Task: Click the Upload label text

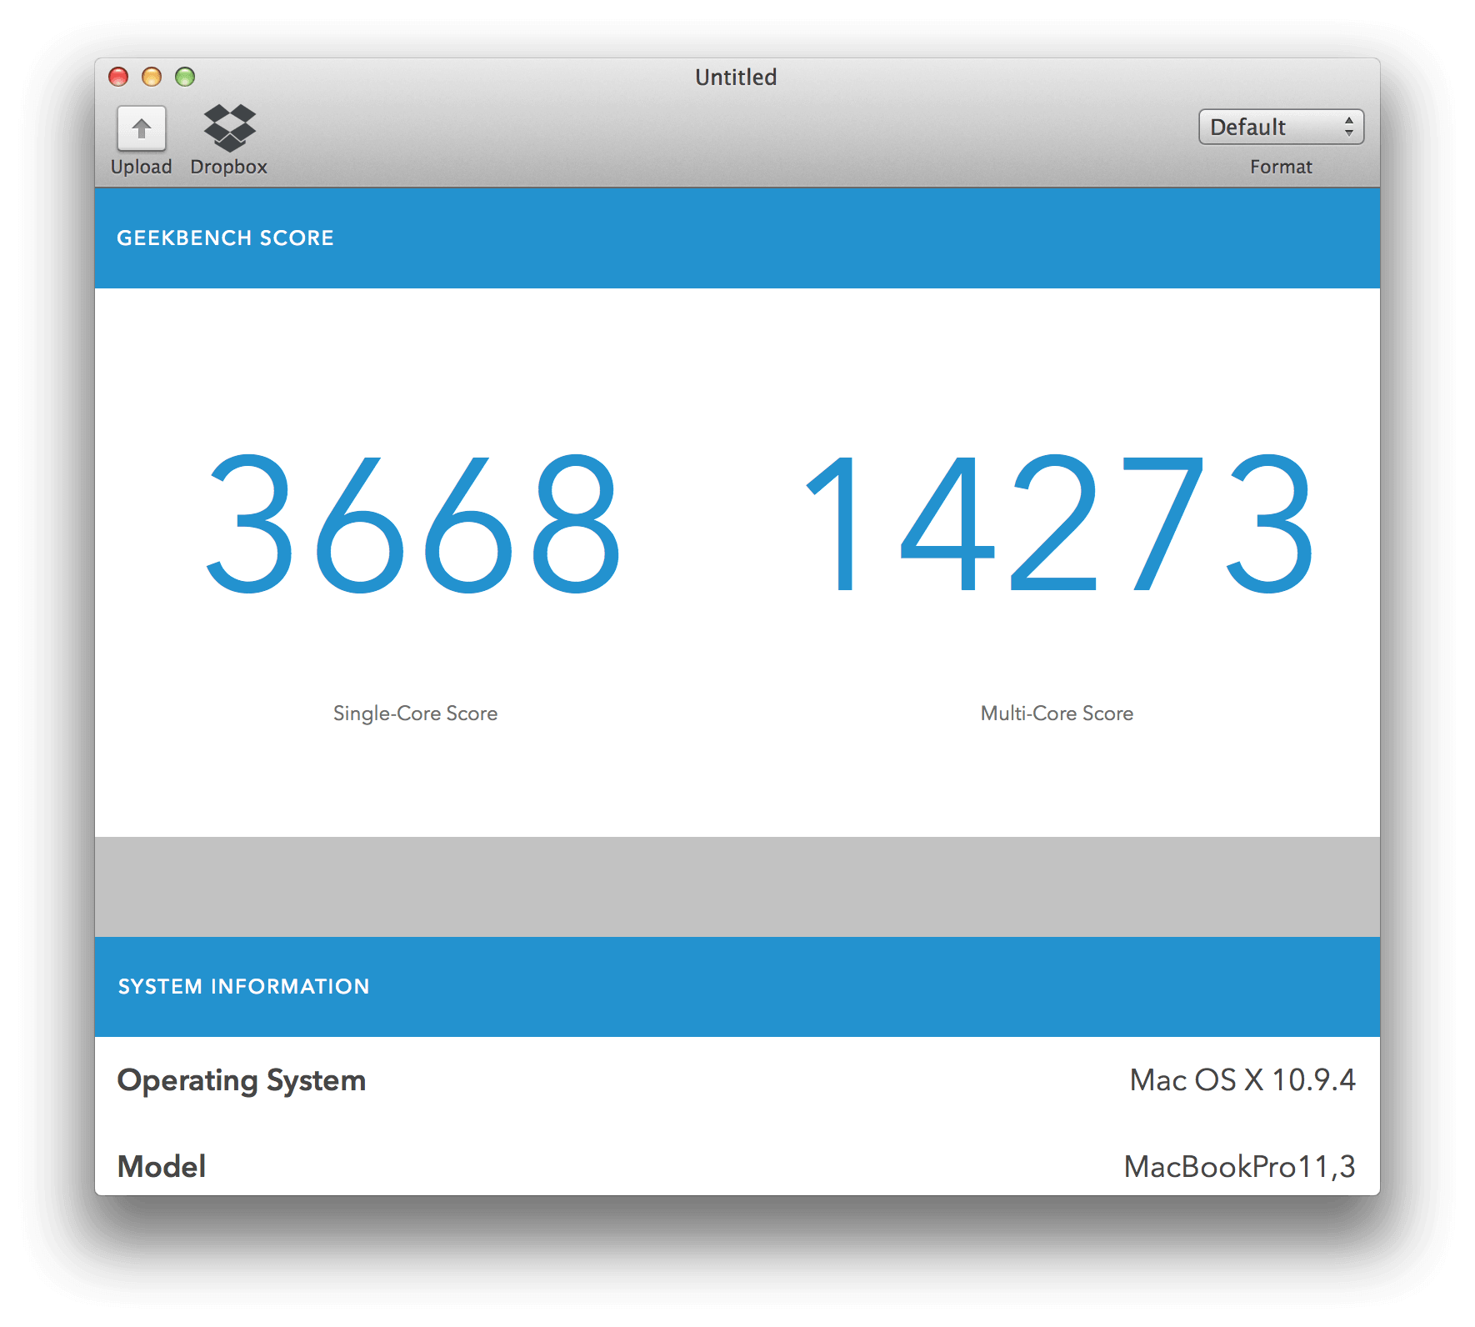Action: point(142,167)
